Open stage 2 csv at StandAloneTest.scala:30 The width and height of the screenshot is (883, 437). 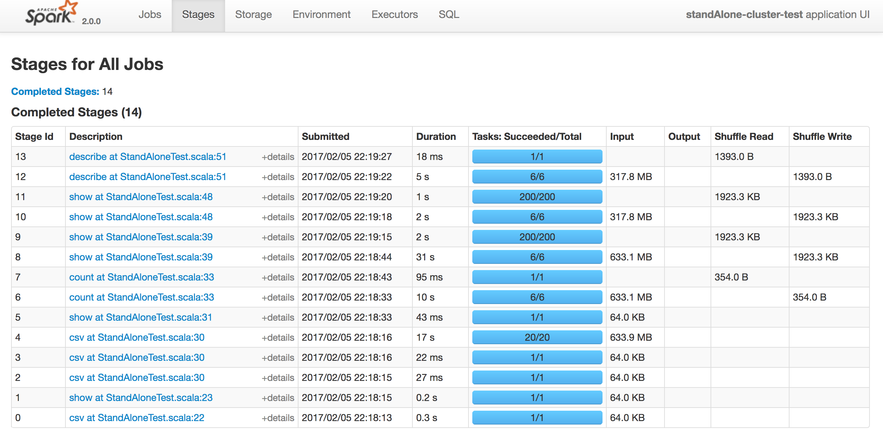137,377
